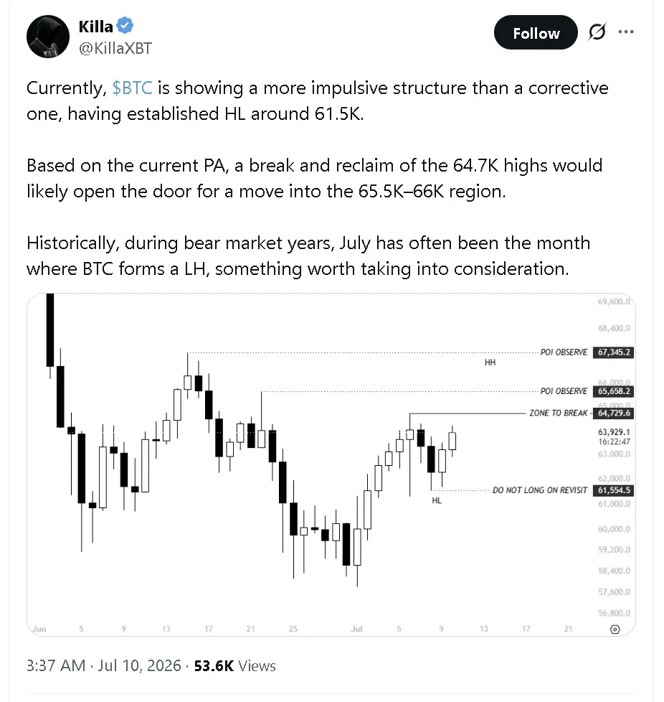This screenshot has width=664, height=702.
Task: Enlarge the BTC candlestick chart image
Action: 331,464
